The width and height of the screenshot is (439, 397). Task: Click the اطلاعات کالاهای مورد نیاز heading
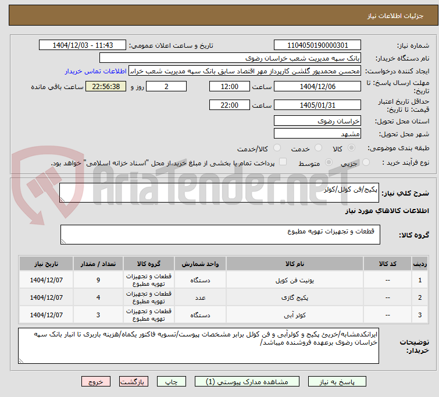[387, 211]
